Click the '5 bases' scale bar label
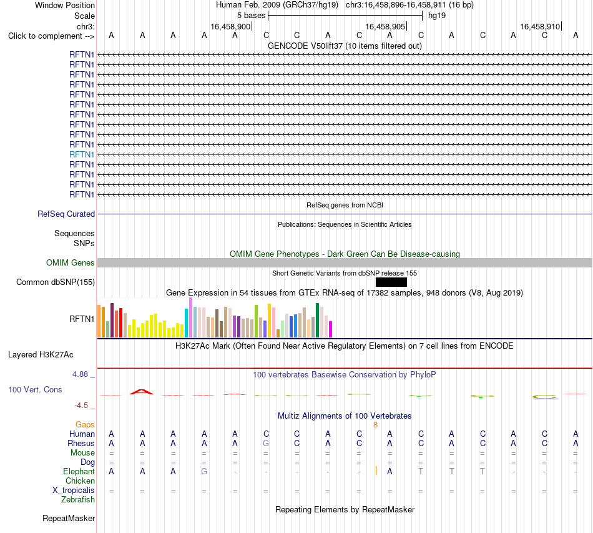The image size is (593, 533). [252, 16]
